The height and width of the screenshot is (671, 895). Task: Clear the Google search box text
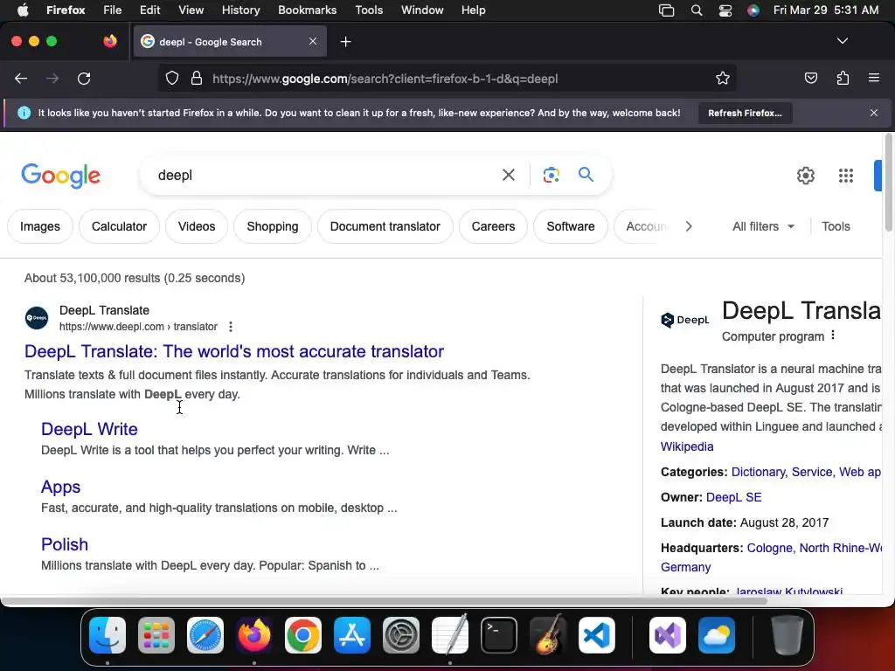click(508, 175)
